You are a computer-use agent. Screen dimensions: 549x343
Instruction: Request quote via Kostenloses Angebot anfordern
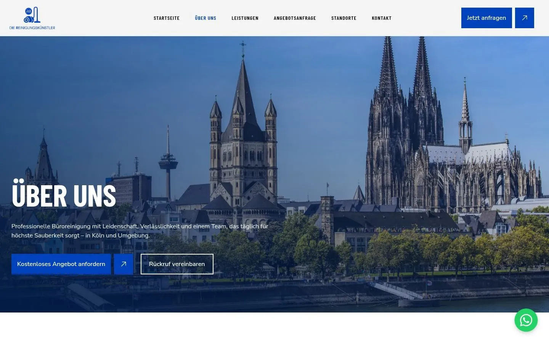[61, 264]
